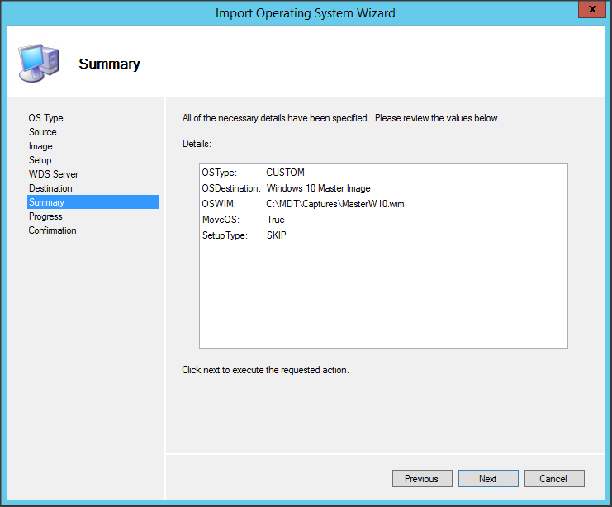Open the Image step in sidebar
612x507 pixels.
pyautogui.click(x=40, y=146)
